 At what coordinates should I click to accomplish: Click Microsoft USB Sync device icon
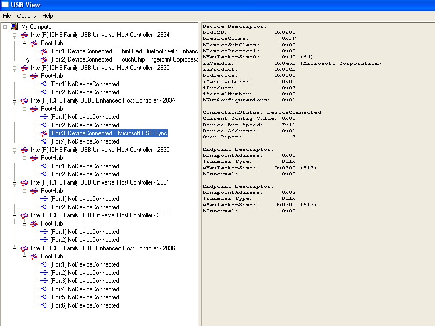pyautogui.click(x=44, y=133)
